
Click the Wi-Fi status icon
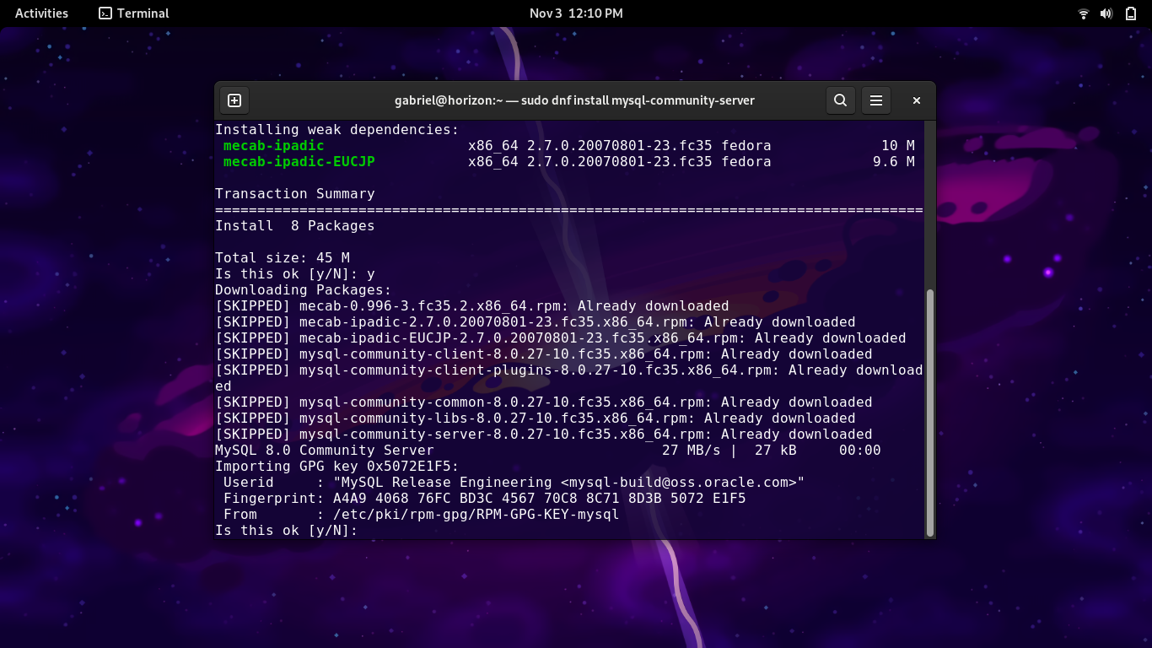pyautogui.click(x=1084, y=13)
